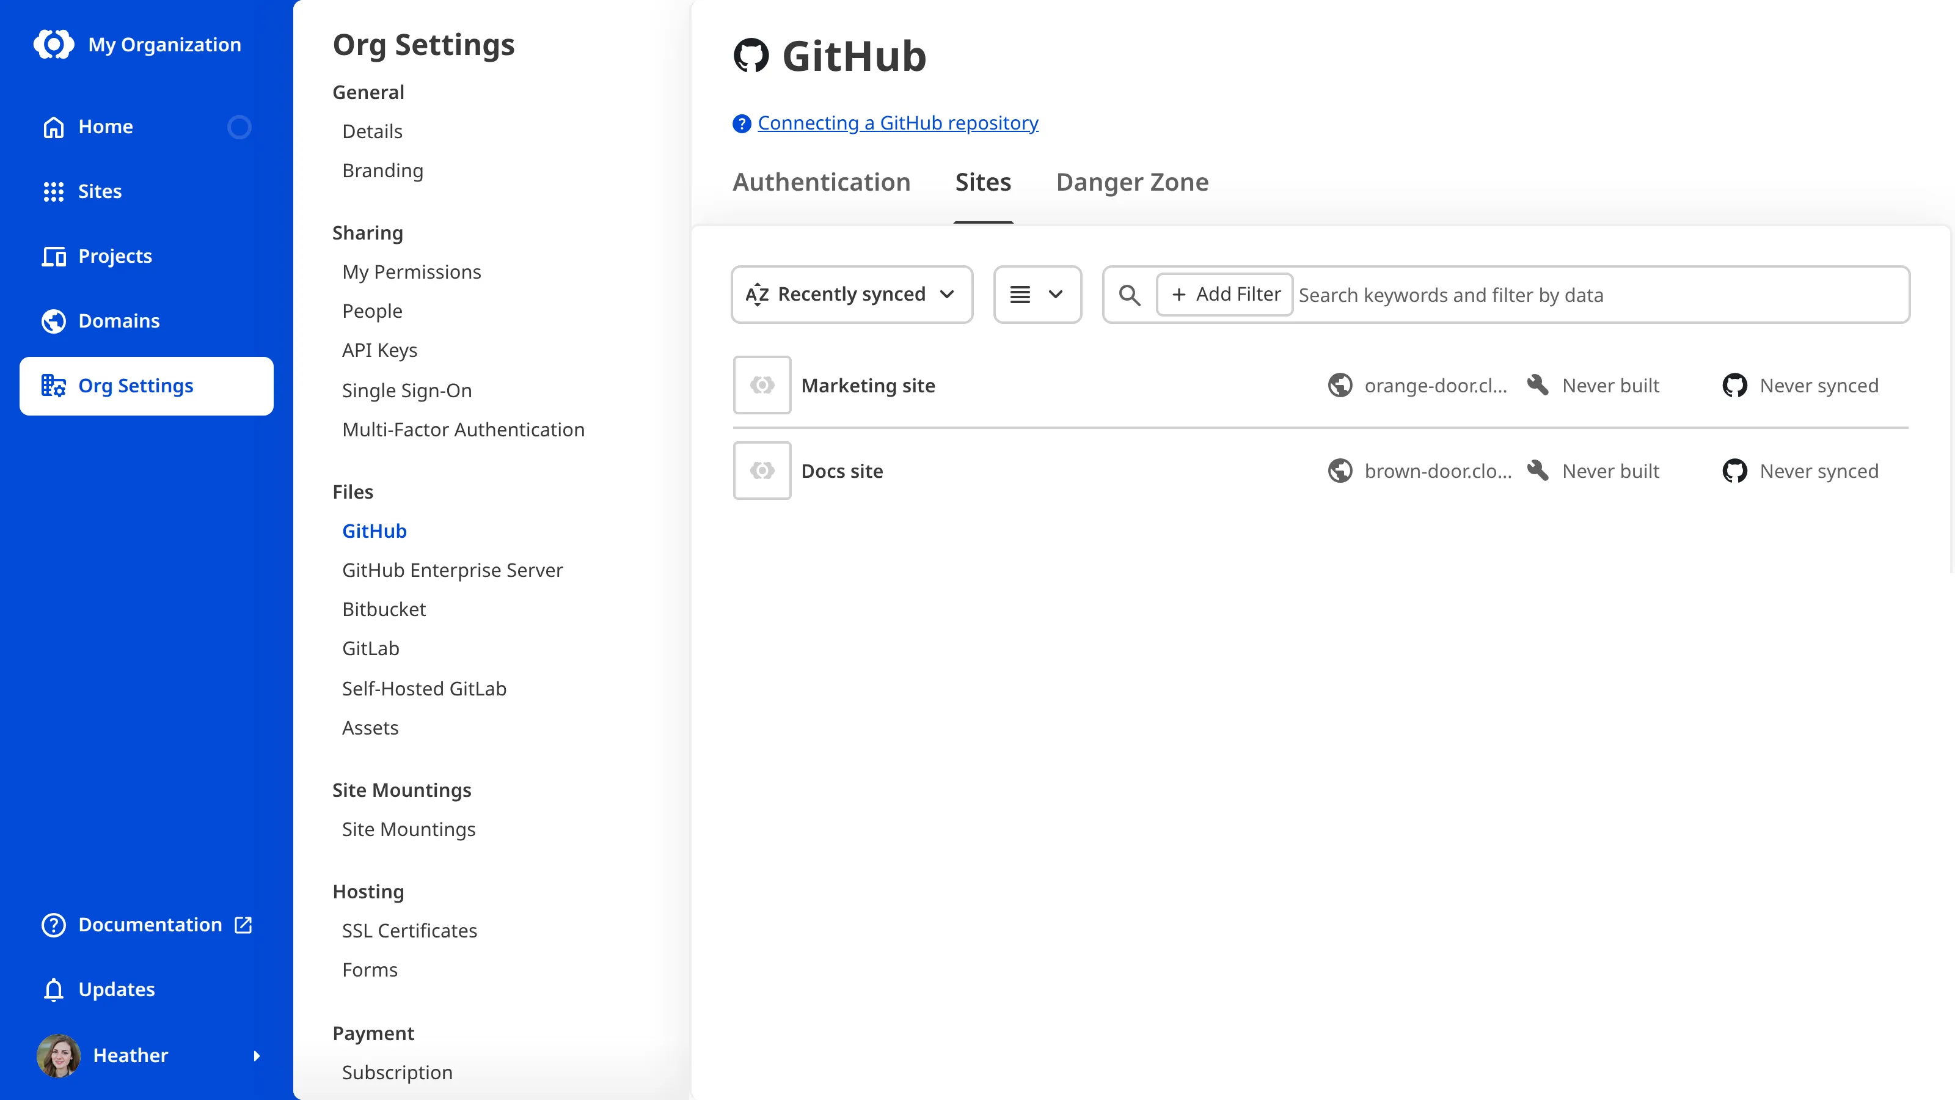Image resolution: width=1955 pixels, height=1100 pixels.
Task: Open Site Mountings link
Action: pyautogui.click(x=408, y=829)
